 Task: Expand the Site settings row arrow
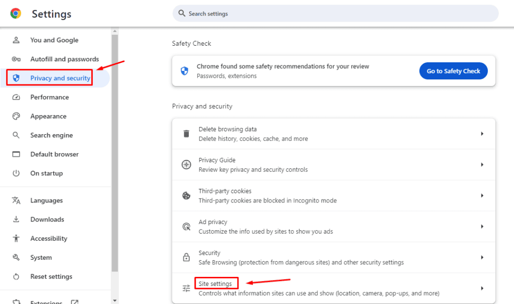click(x=482, y=288)
